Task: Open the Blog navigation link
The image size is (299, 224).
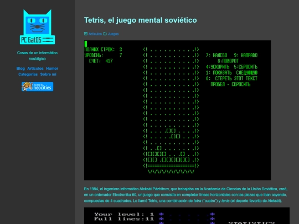Action: (x=20, y=69)
